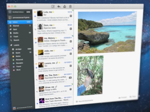
Task: Click the paperclip icon on Lorenz, me
Action: (57, 63)
